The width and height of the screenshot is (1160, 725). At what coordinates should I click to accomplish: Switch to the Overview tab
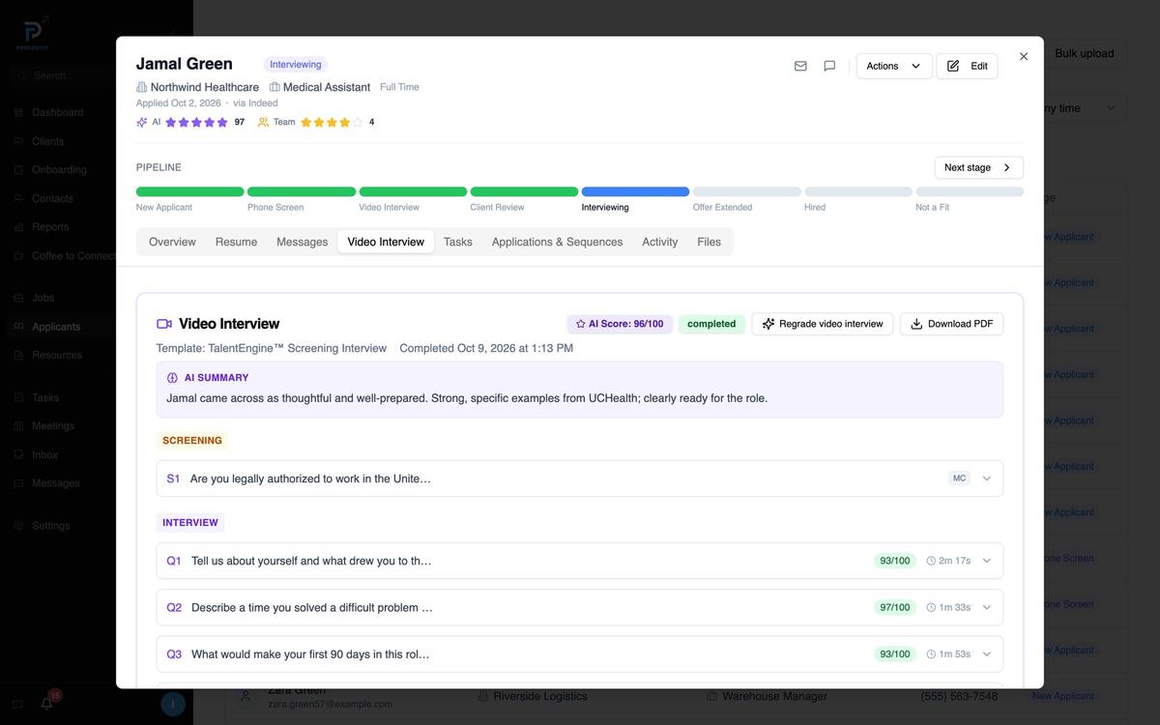click(x=172, y=242)
